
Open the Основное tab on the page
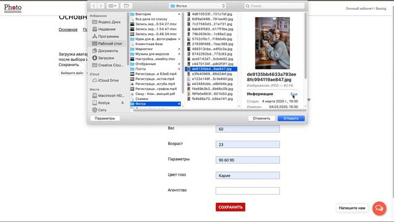(x=68, y=30)
